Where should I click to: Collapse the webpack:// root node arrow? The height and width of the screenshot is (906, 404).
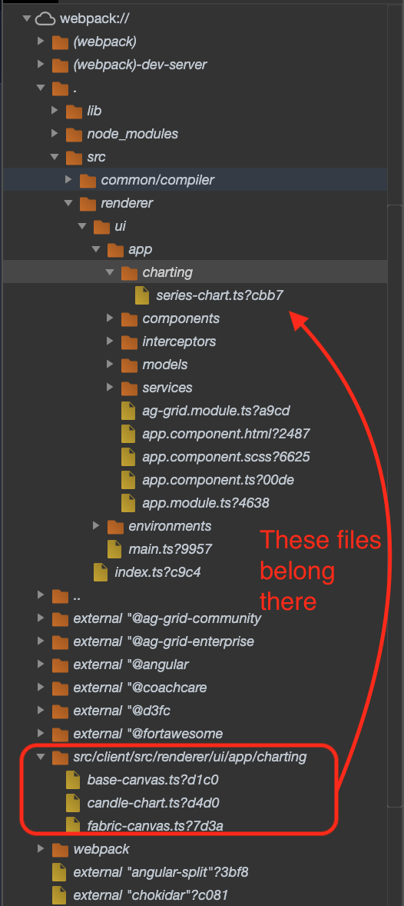pos(26,18)
